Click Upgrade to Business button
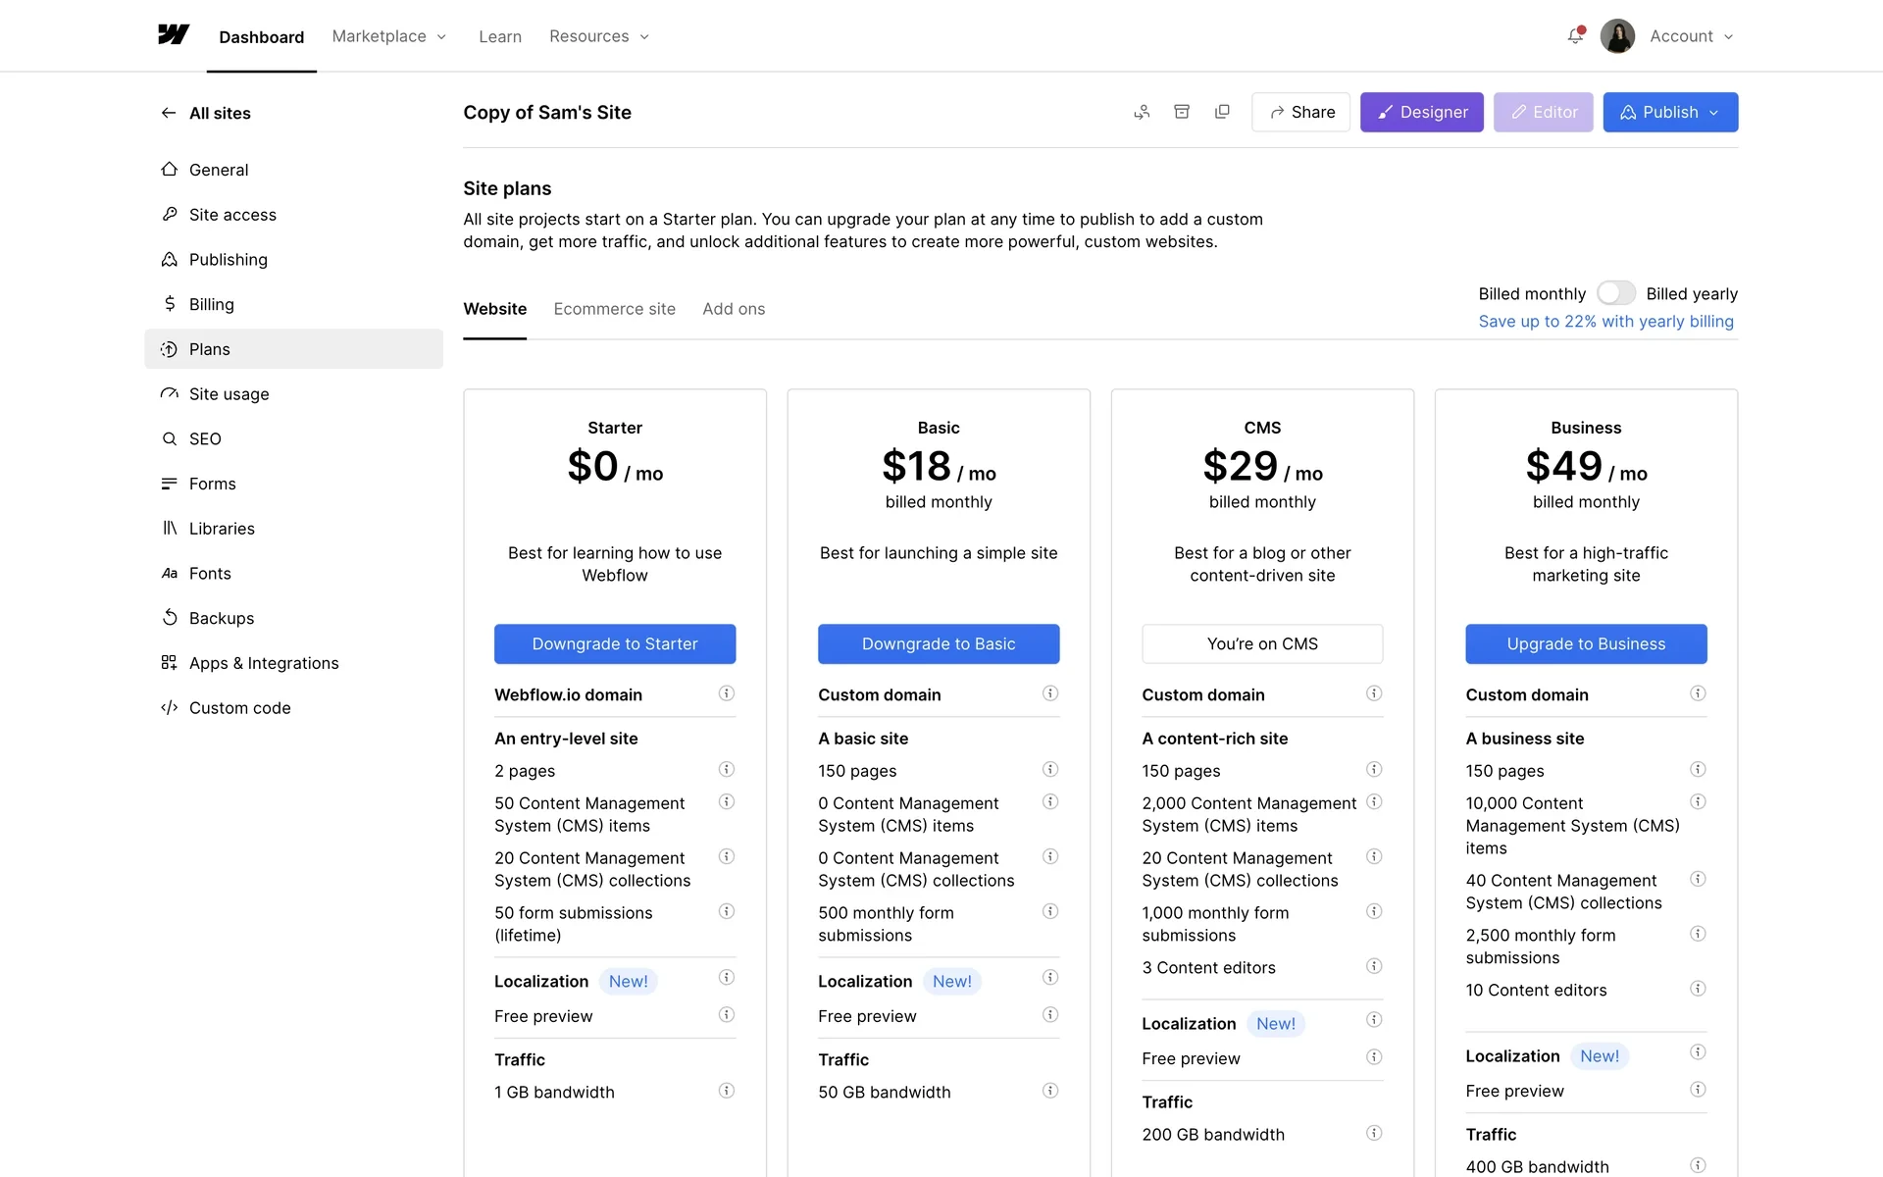 coord(1586,643)
